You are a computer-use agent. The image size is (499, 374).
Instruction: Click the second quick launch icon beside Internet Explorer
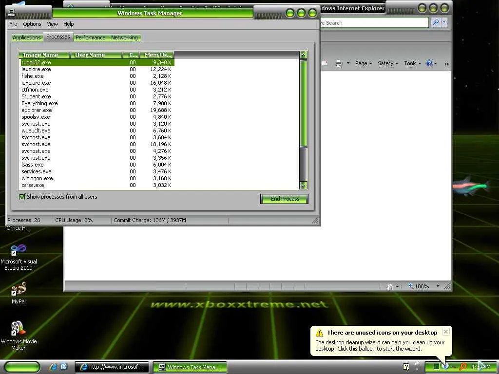pyautogui.click(x=64, y=367)
